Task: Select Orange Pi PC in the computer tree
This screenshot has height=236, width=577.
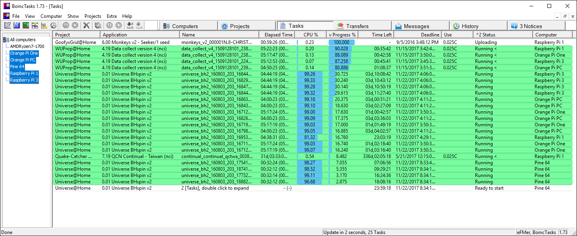Action: pyautogui.click(x=23, y=60)
